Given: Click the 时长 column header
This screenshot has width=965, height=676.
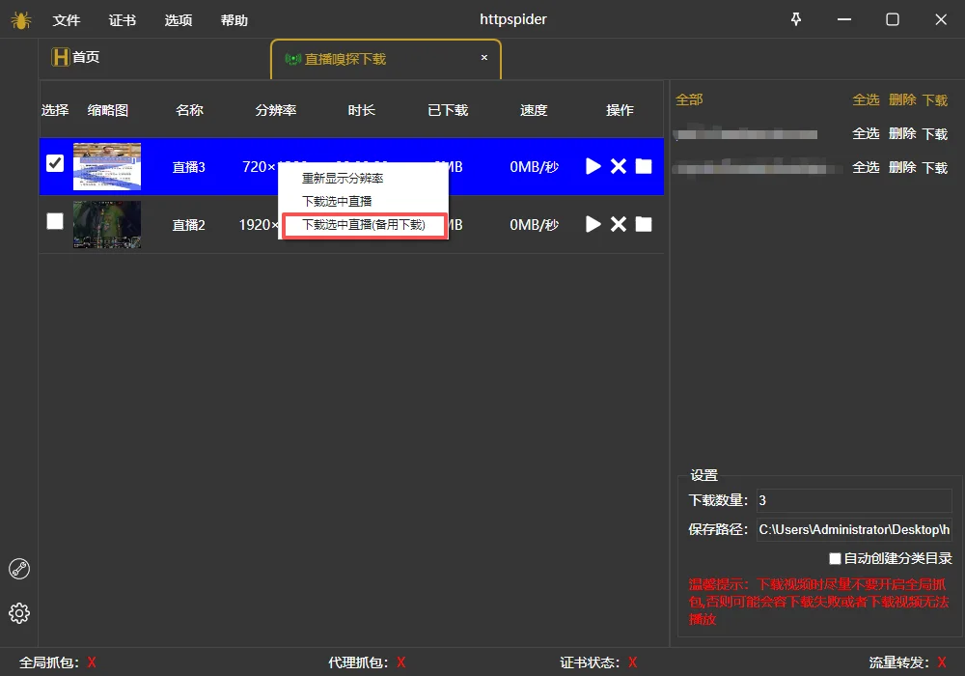Looking at the screenshot, I should [362, 110].
